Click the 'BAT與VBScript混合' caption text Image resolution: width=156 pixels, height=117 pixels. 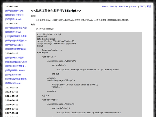pos(45,29)
